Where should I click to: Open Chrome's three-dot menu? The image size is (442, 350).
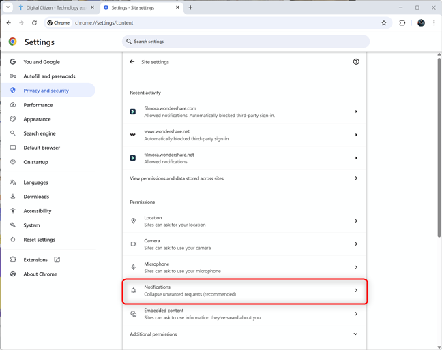tap(434, 22)
